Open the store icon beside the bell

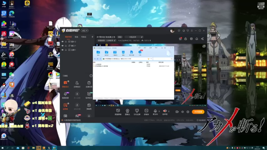click(x=191, y=39)
